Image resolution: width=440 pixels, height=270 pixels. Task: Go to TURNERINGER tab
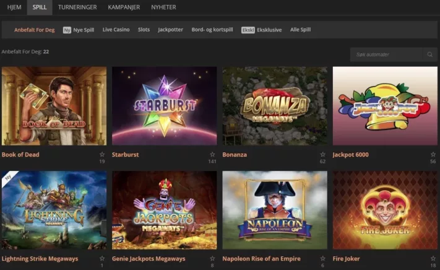coord(77,7)
